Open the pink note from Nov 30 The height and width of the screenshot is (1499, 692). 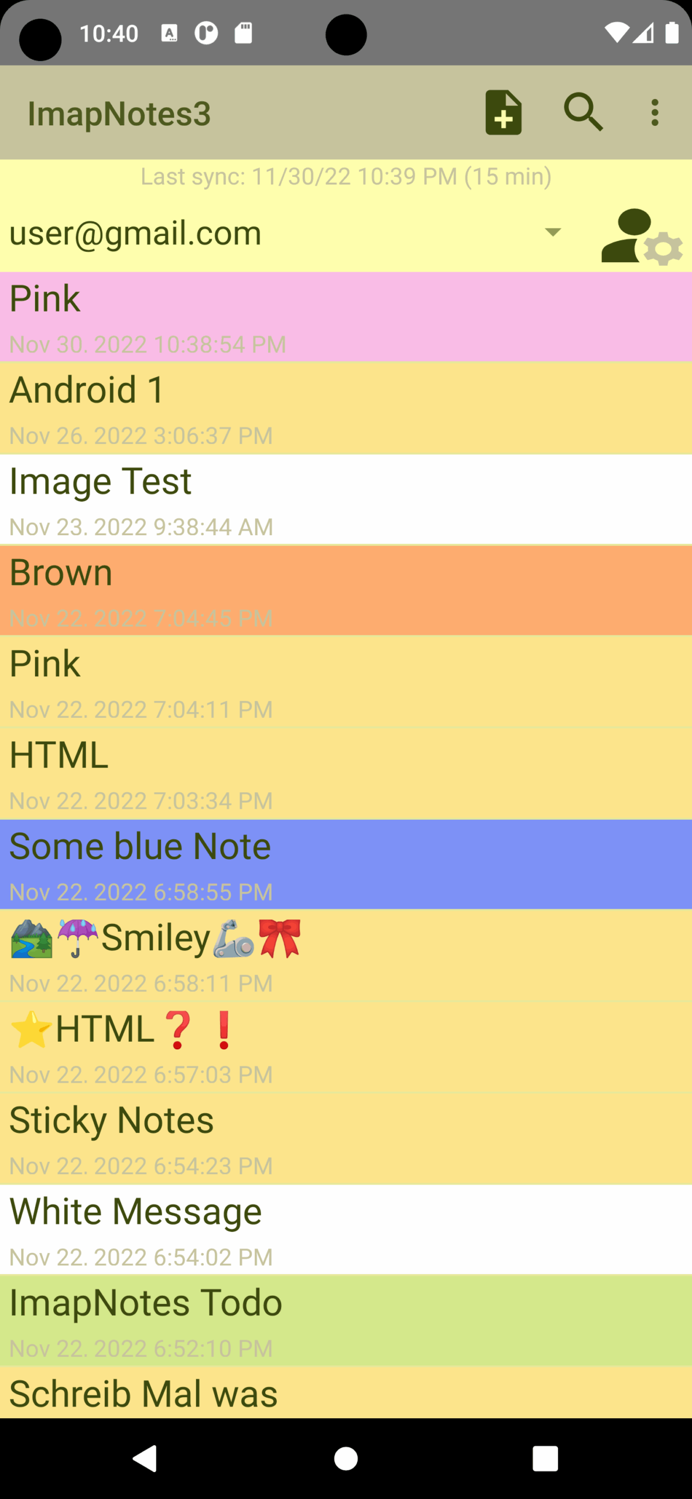point(345,317)
